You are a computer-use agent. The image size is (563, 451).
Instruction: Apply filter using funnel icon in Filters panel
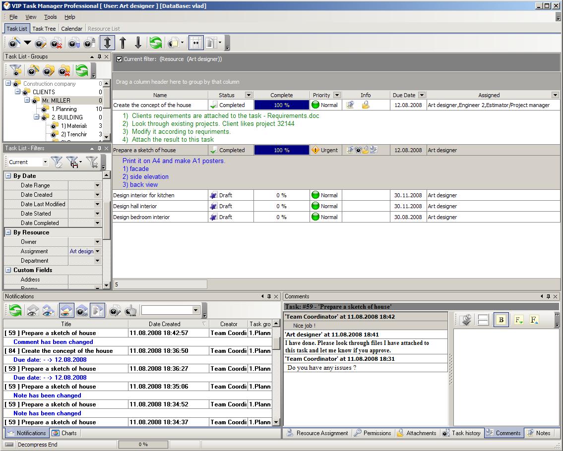coord(57,162)
